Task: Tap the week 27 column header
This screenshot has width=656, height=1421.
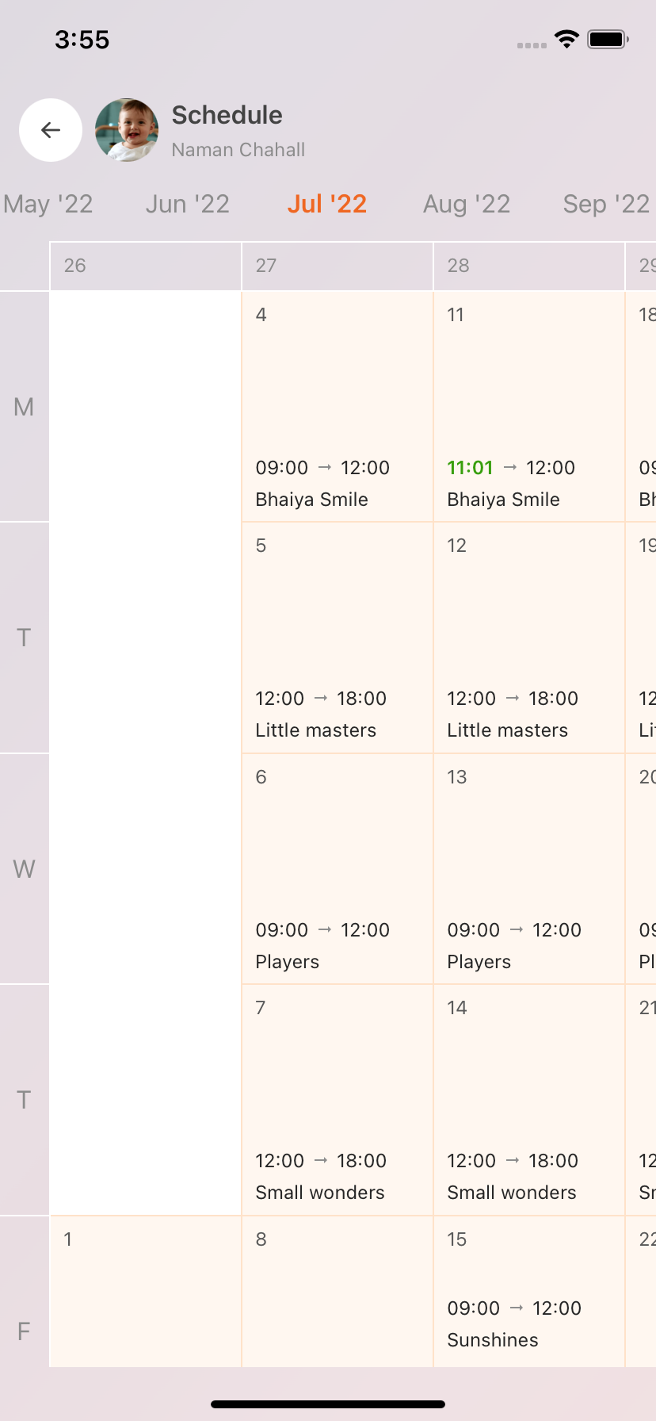Action: (x=338, y=266)
